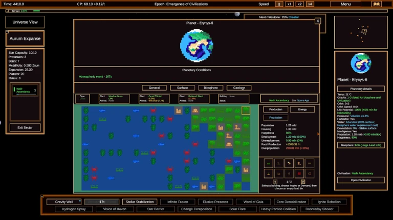Viewport: 393px width, 220px height.
Task: Go to next building page arrow
Action: tap(303, 182)
